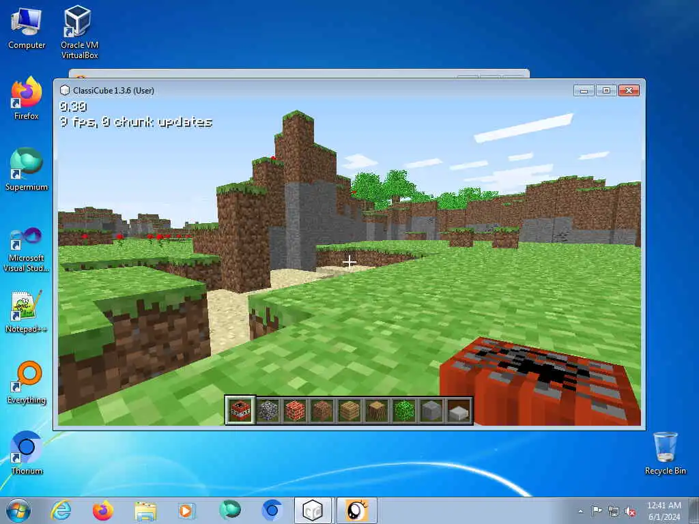Open Oracle VM VirtualBox desktop shortcut
This screenshot has height=524, width=699.
tap(79, 32)
